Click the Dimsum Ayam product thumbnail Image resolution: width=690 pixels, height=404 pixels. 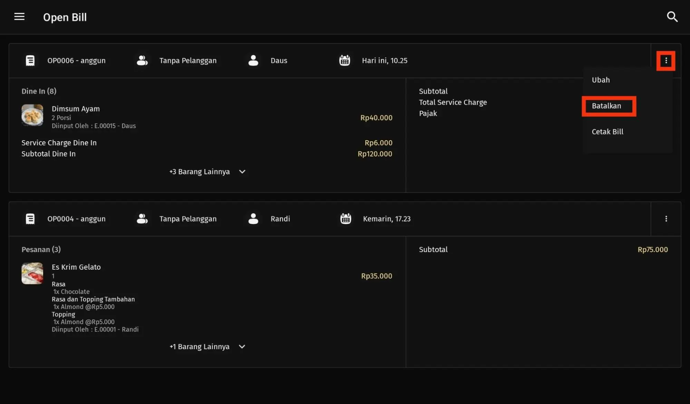coord(32,115)
